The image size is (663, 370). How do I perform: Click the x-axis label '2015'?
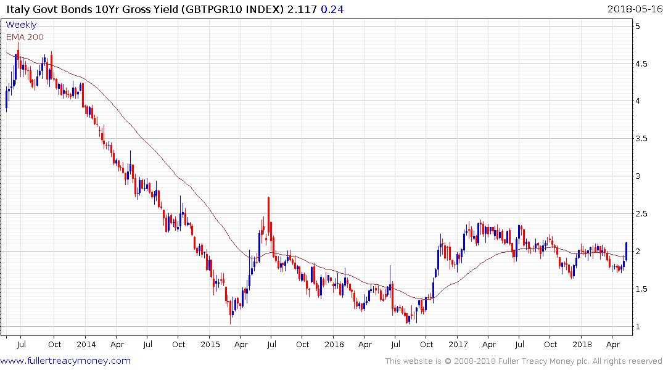210,344
